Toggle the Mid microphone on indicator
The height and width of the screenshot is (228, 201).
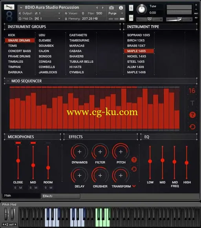pos(33,143)
